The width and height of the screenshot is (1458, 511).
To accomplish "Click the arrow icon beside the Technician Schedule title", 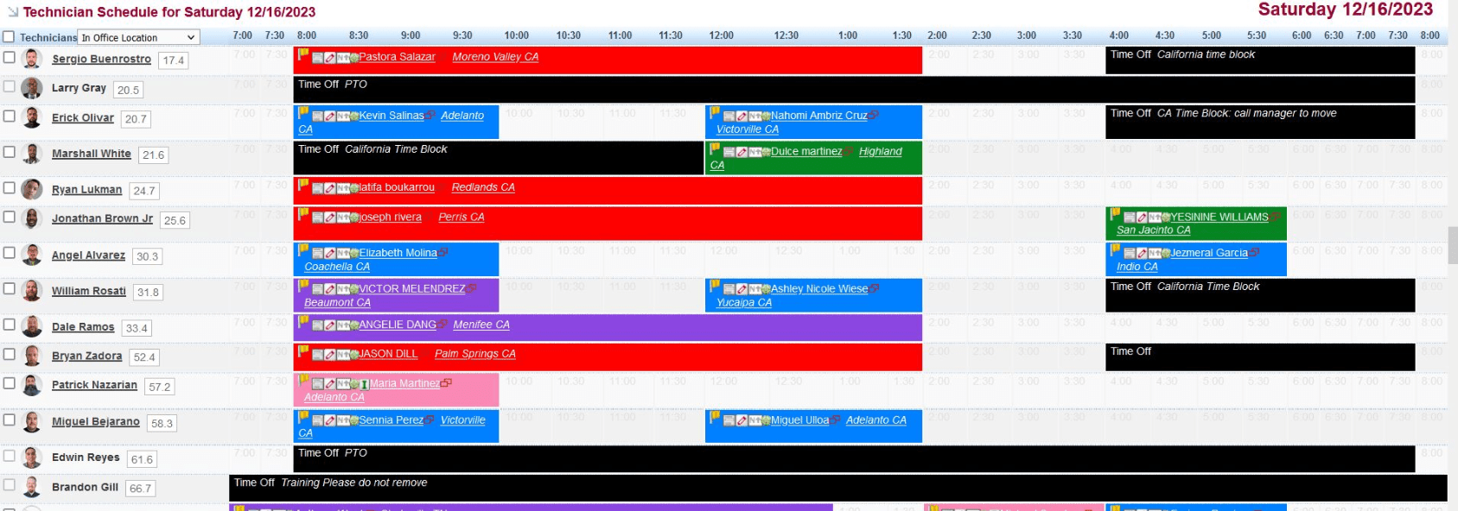I will [x=12, y=12].
